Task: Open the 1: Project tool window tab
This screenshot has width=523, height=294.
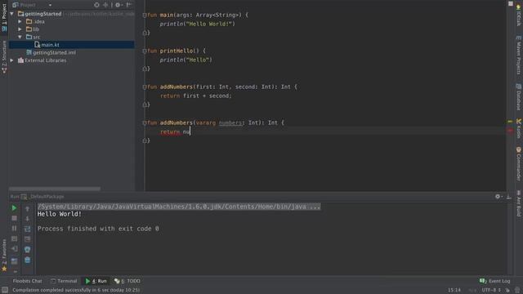Action: tap(4, 18)
